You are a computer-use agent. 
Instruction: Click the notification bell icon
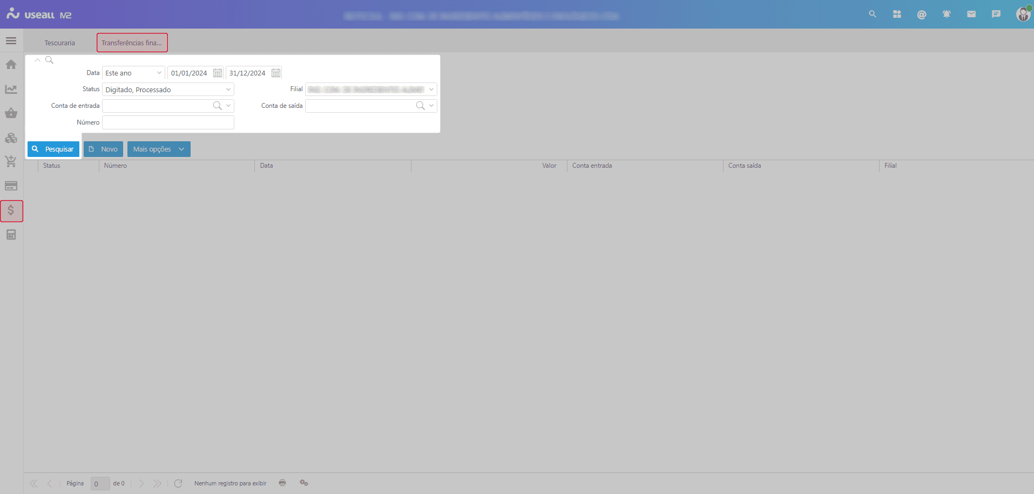pyautogui.click(x=946, y=15)
